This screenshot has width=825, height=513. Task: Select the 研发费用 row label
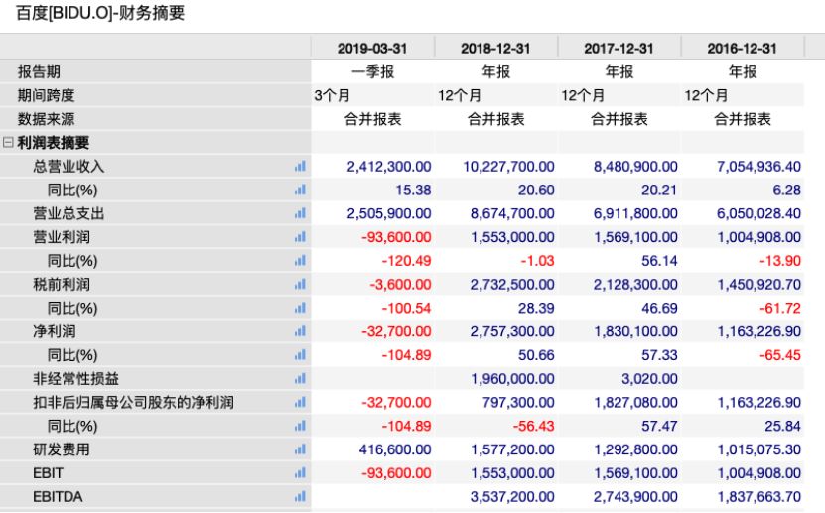62,449
